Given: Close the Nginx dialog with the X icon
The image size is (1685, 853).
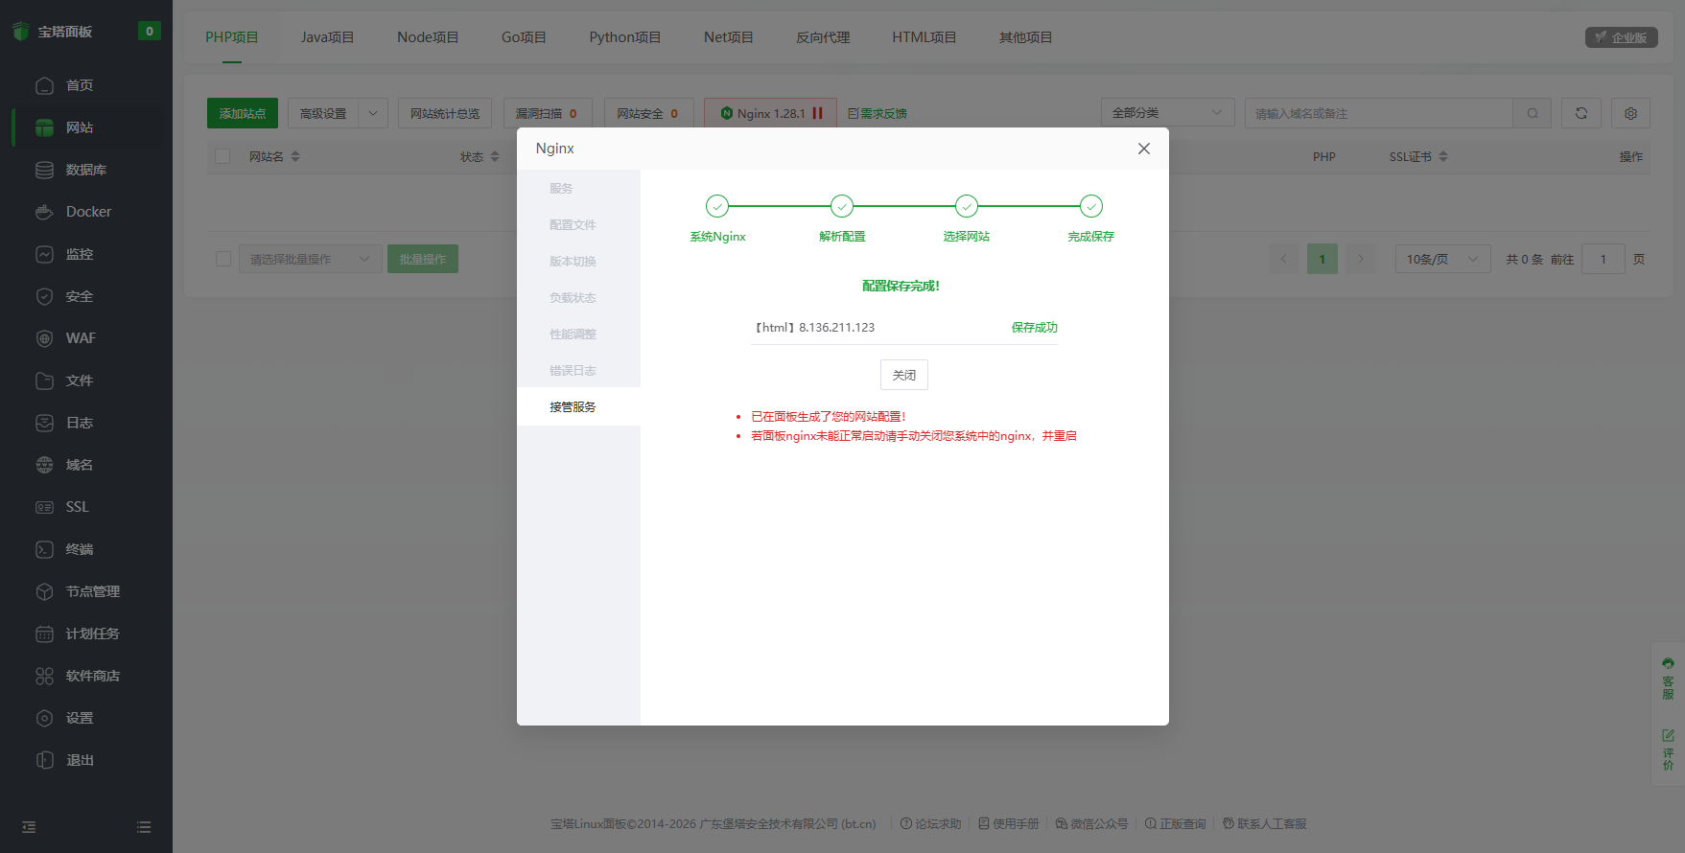Looking at the screenshot, I should [1144, 149].
